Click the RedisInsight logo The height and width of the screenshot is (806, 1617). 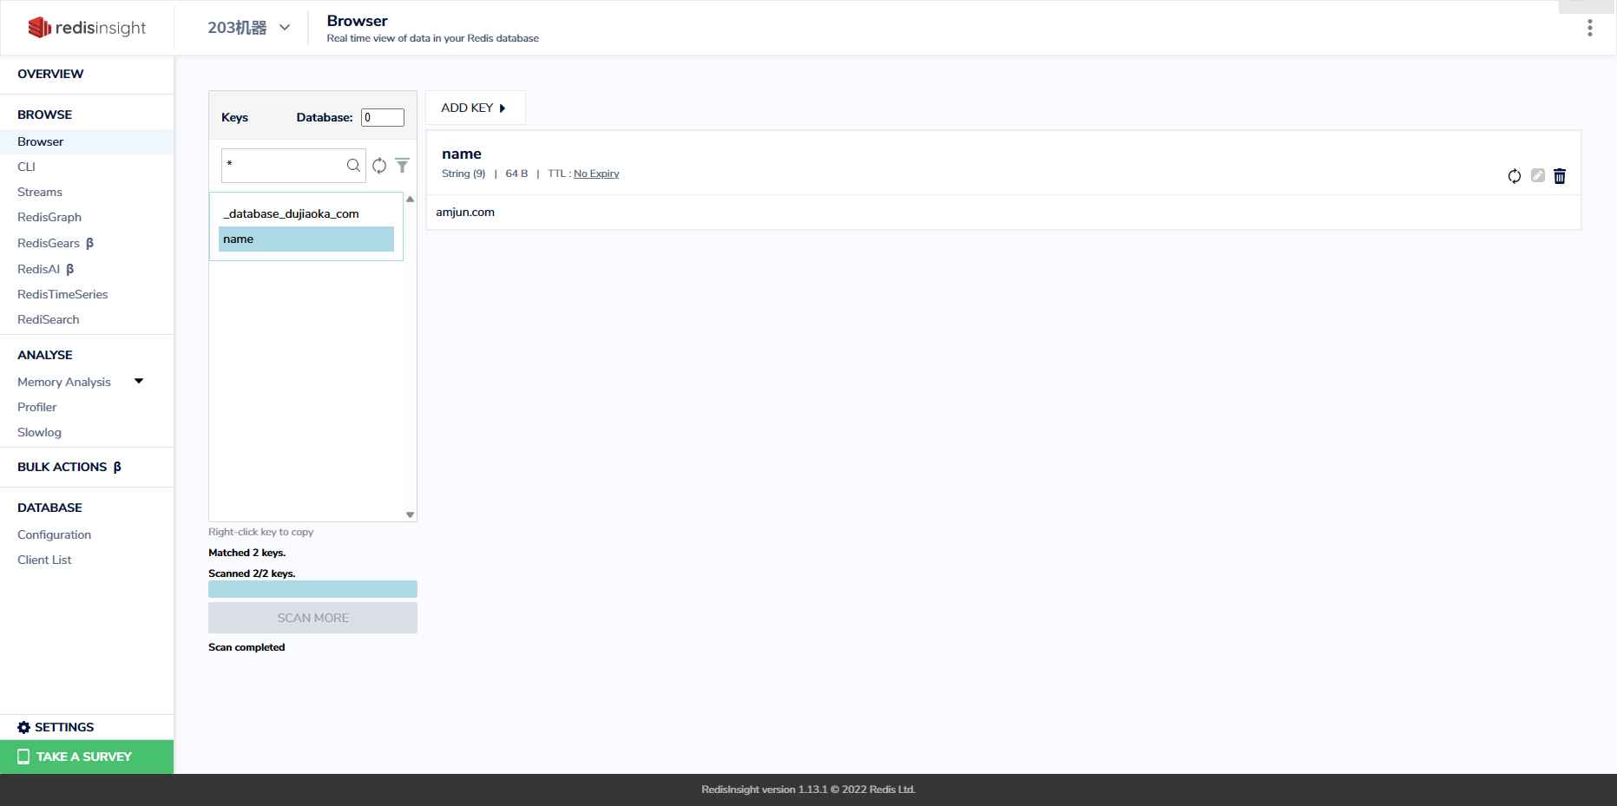pyautogui.click(x=87, y=27)
